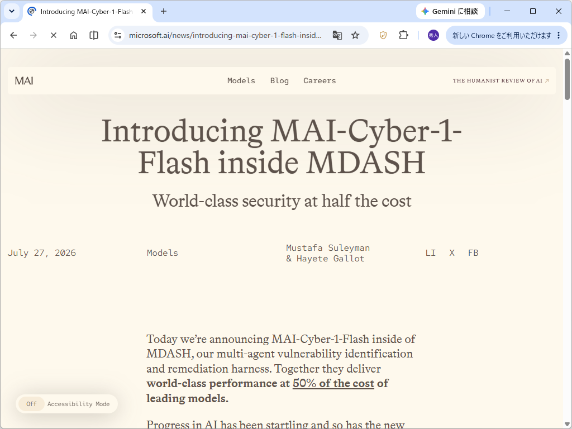The height and width of the screenshot is (429, 572).
Task: Open a new tab
Action: [164, 11]
